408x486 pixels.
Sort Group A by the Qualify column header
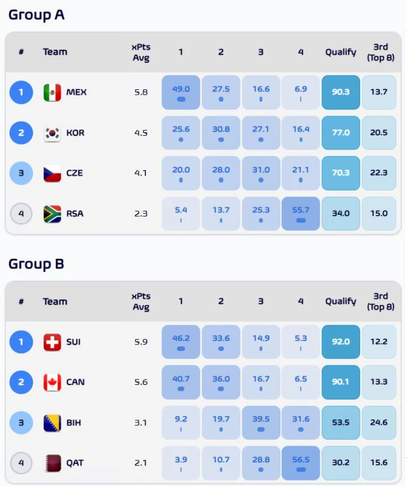(340, 52)
